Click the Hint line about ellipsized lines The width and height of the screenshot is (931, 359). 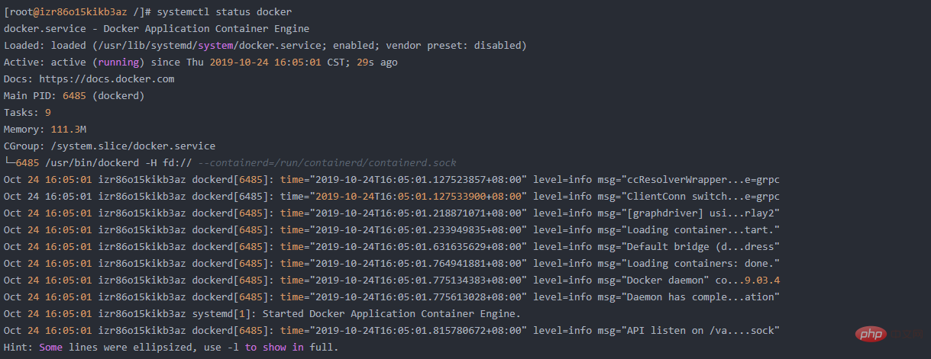coord(171,348)
